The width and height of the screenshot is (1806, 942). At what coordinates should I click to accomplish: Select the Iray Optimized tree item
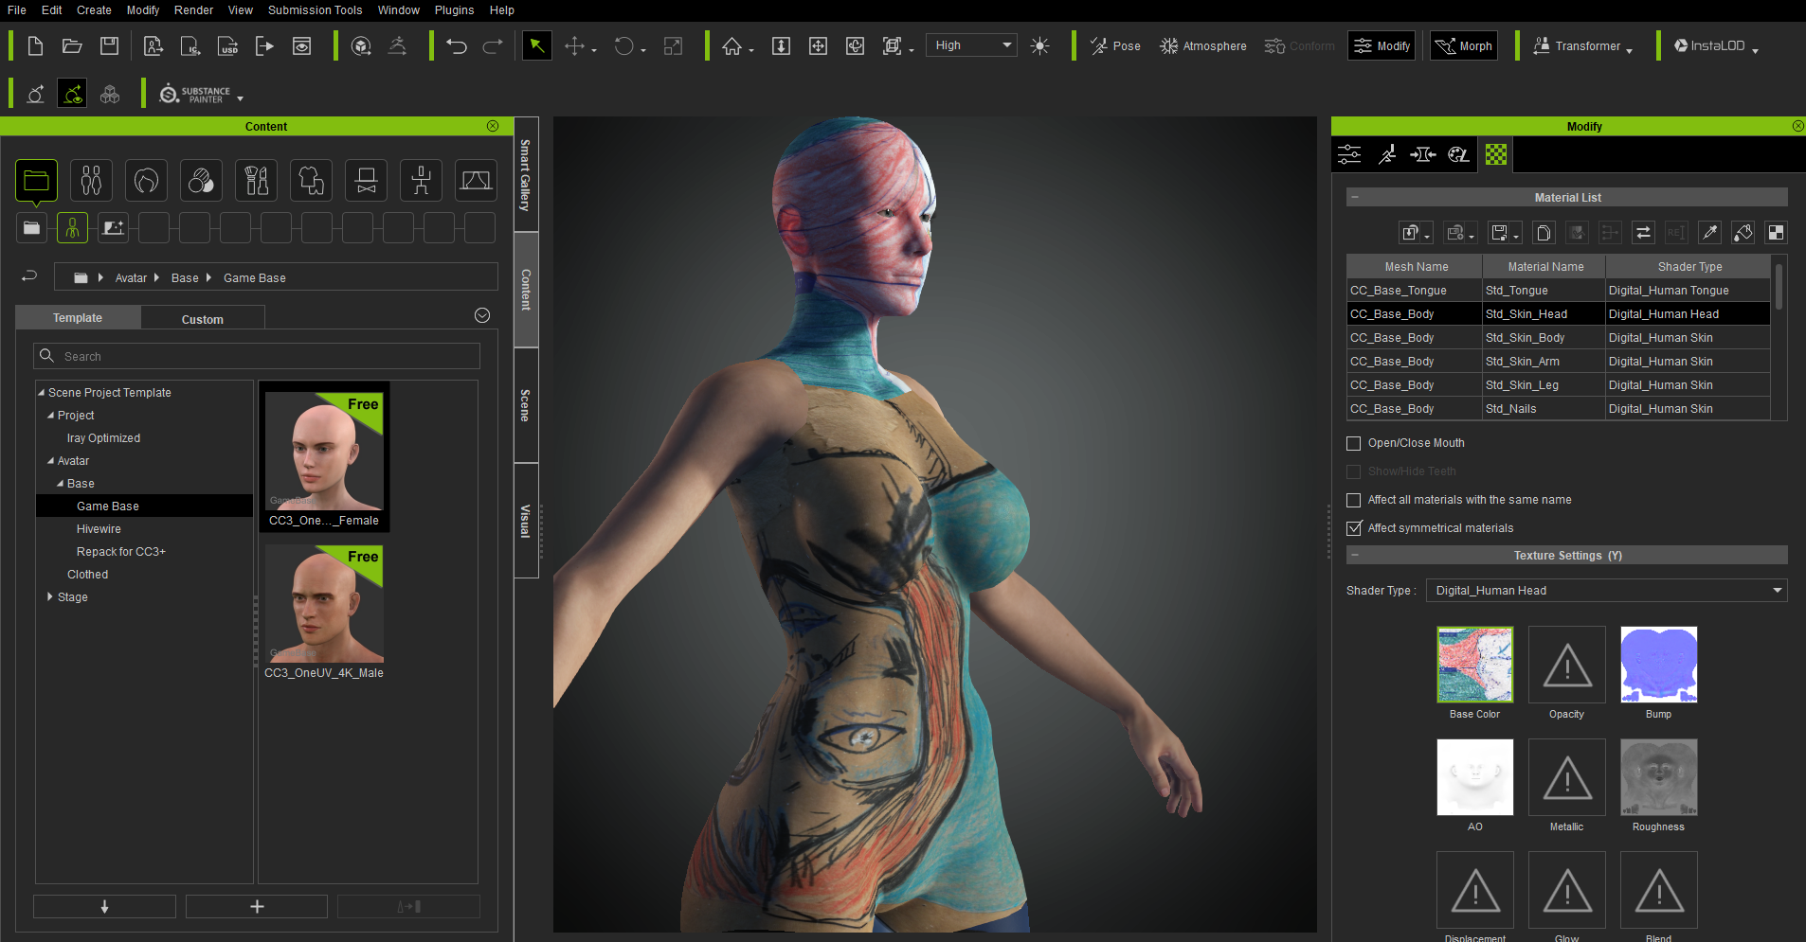tap(103, 438)
